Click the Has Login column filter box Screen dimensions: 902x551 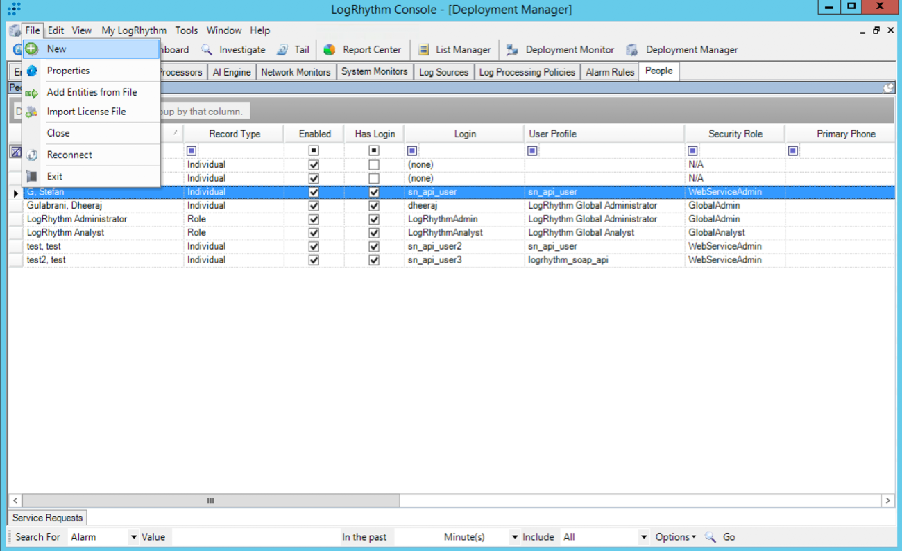coord(374,150)
